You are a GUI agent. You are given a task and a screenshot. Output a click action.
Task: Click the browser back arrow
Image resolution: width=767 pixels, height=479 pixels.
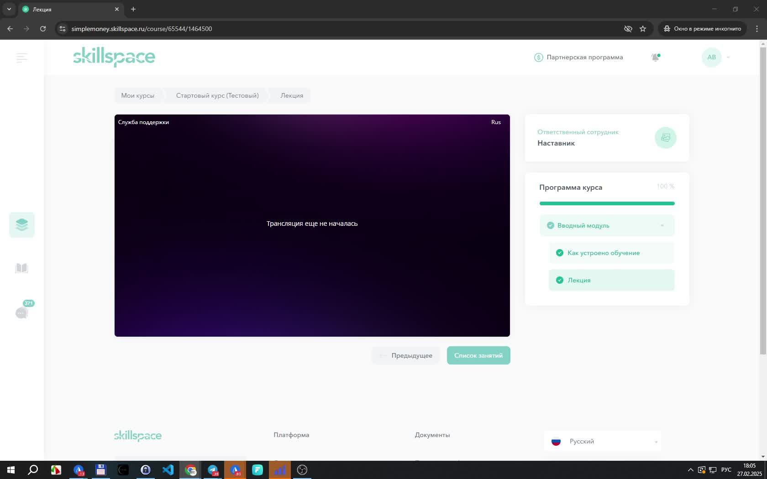[10, 29]
